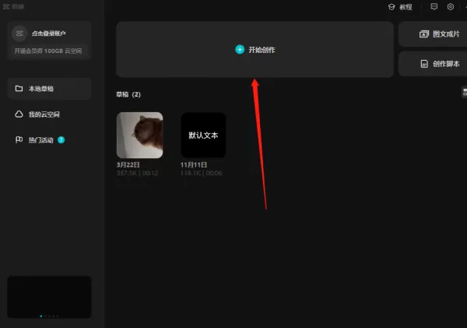Click the 剪映 logo in the top-left
This screenshot has height=328, width=467.
pyautogui.click(x=14, y=6)
